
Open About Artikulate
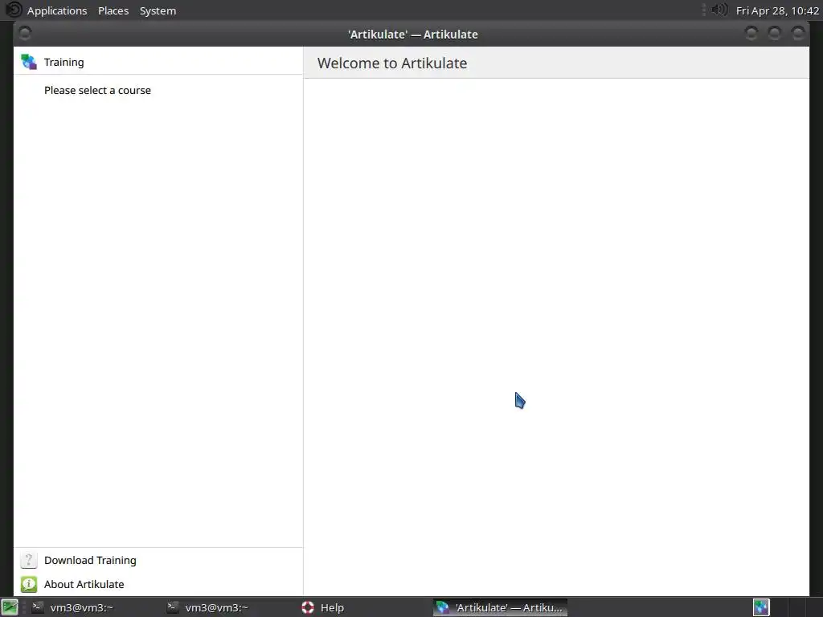[84, 584]
